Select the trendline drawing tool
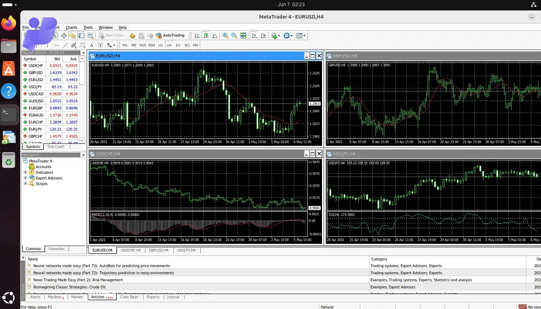541x309 pixels. click(65, 45)
